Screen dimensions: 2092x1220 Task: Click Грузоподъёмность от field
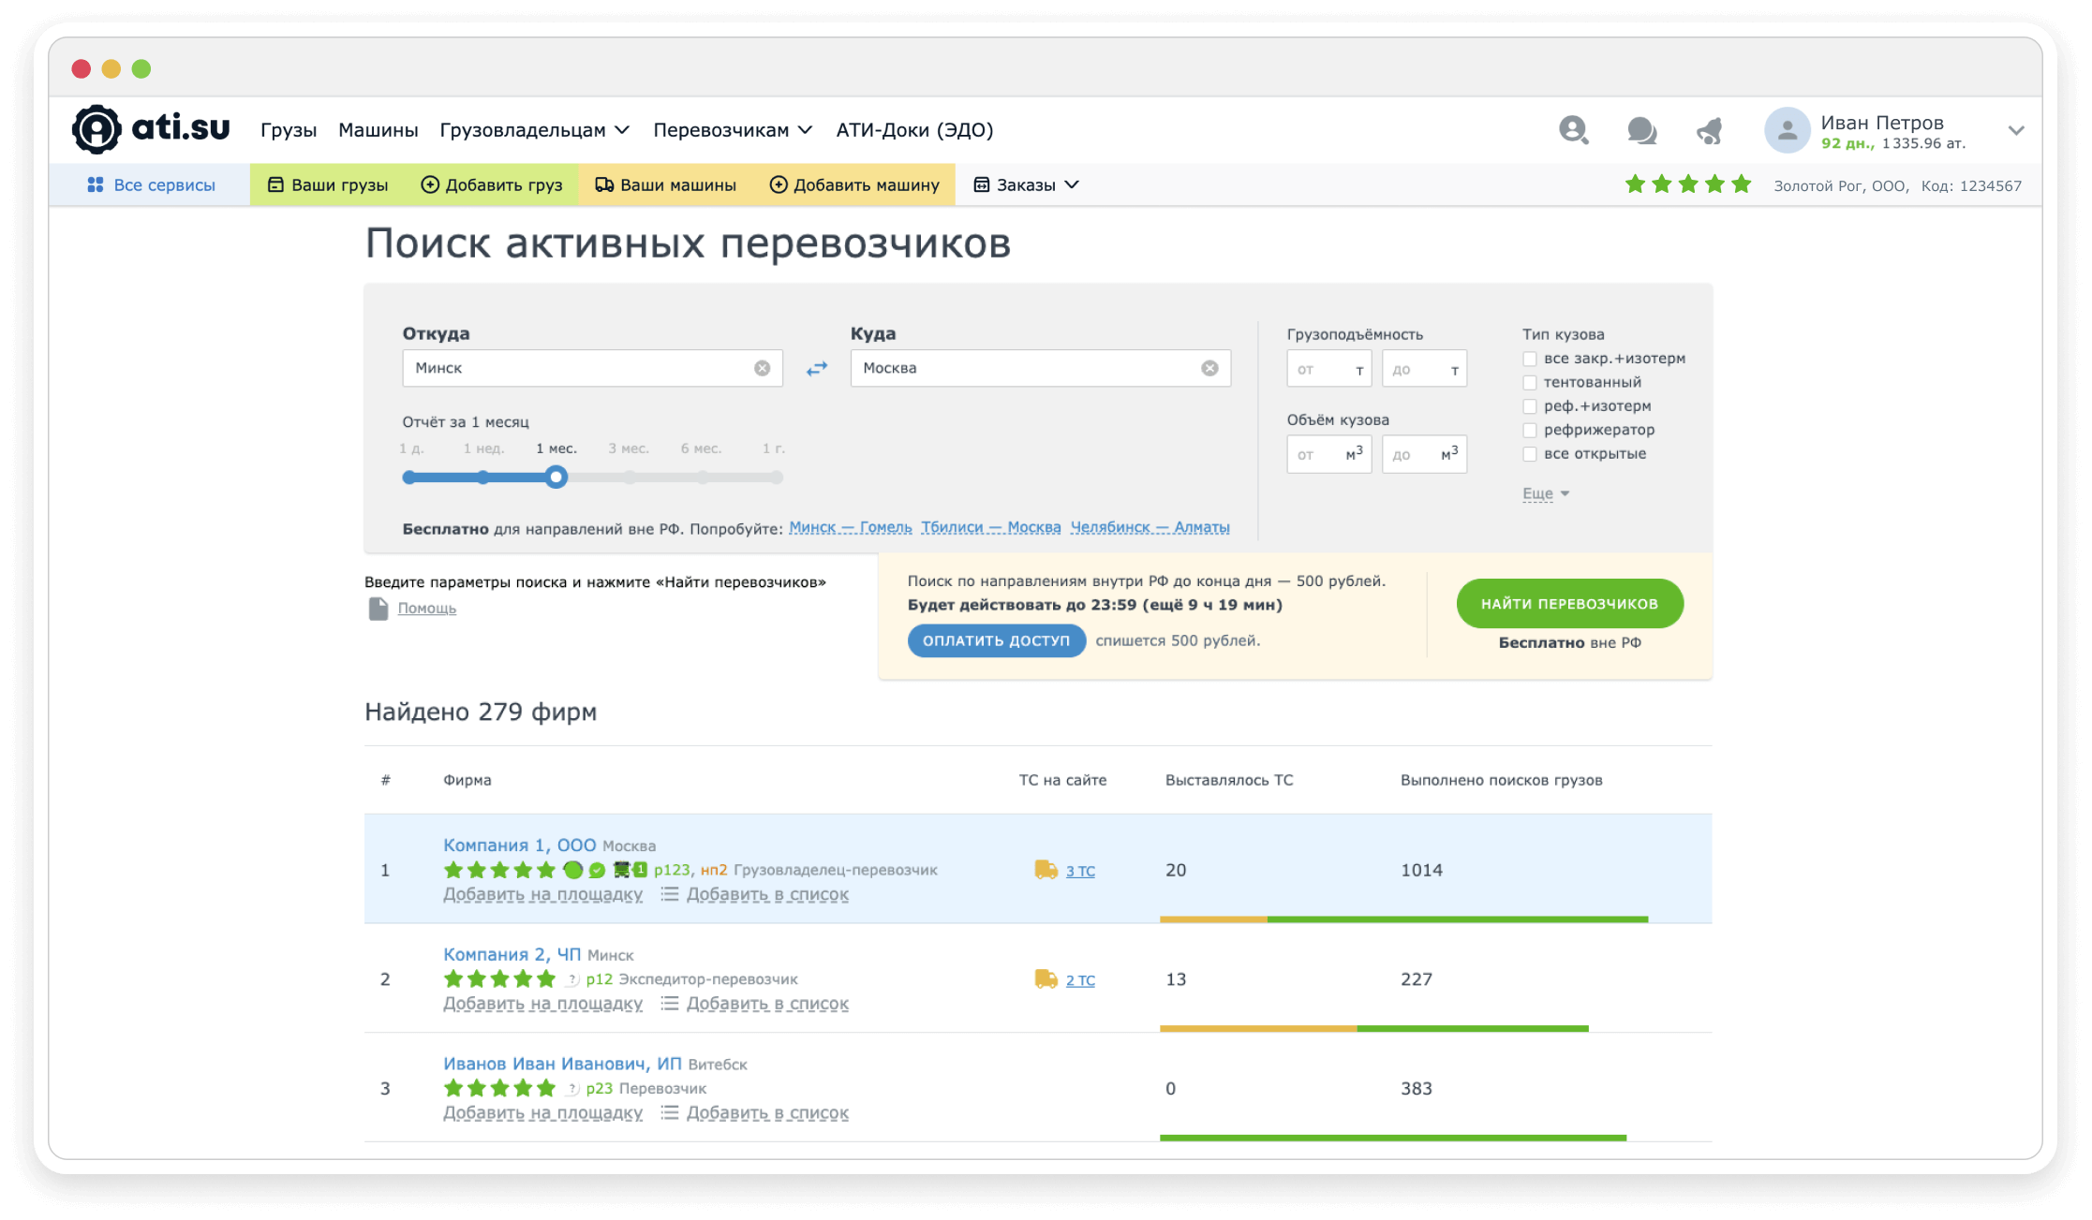coord(1329,369)
